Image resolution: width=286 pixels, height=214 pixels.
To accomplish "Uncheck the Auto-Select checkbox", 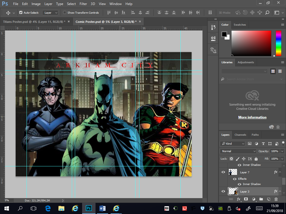I will pos(21,13).
